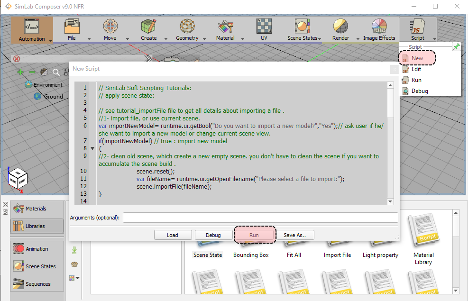468x301 pixels.
Task: Switch to the Materials tab
Action: (36, 209)
